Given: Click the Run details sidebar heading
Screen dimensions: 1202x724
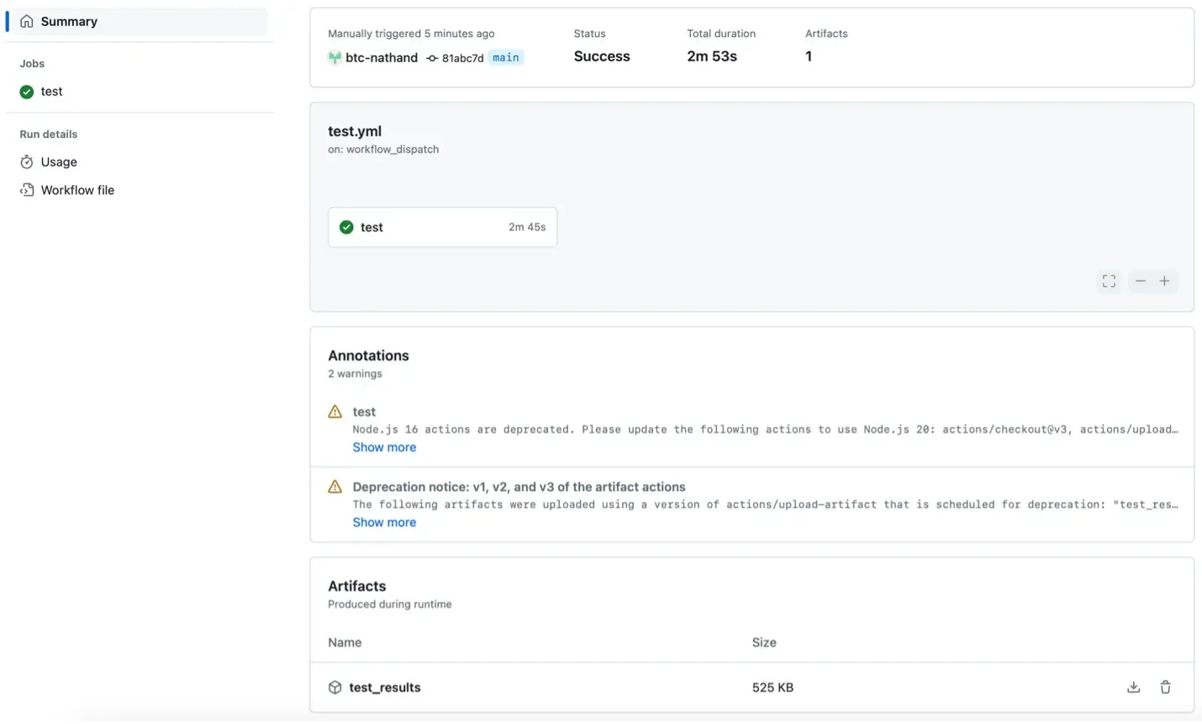Looking at the screenshot, I should 49,135.
